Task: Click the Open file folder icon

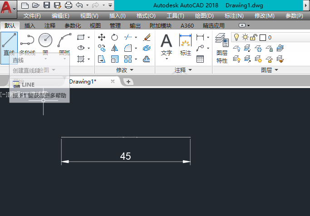Action: click(x=35, y=5)
